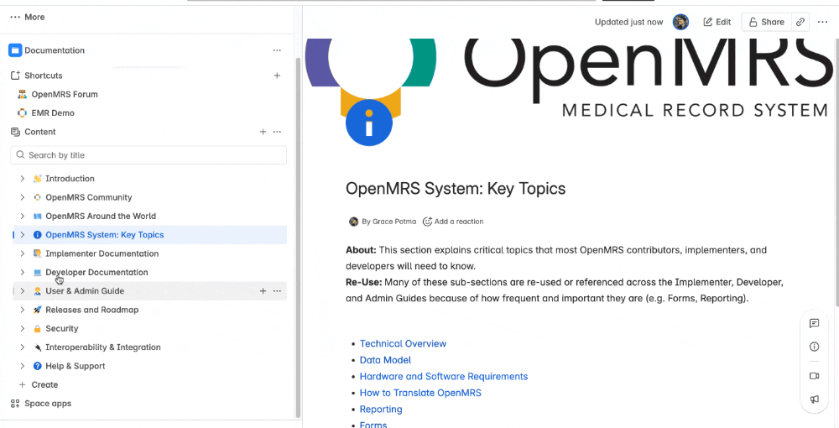Open the comments panel icon
Image resolution: width=839 pixels, height=428 pixels.
click(x=815, y=323)
